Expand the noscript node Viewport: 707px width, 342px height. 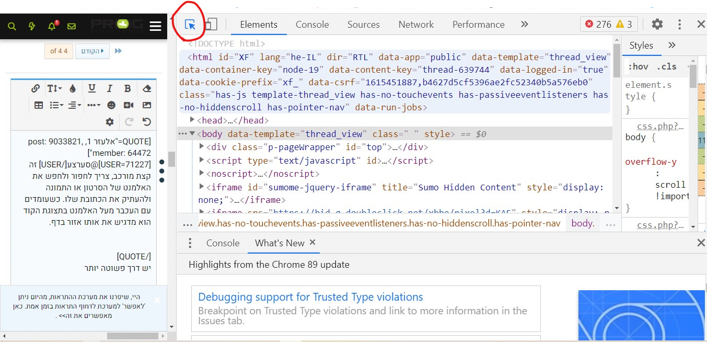coord(202,173)
